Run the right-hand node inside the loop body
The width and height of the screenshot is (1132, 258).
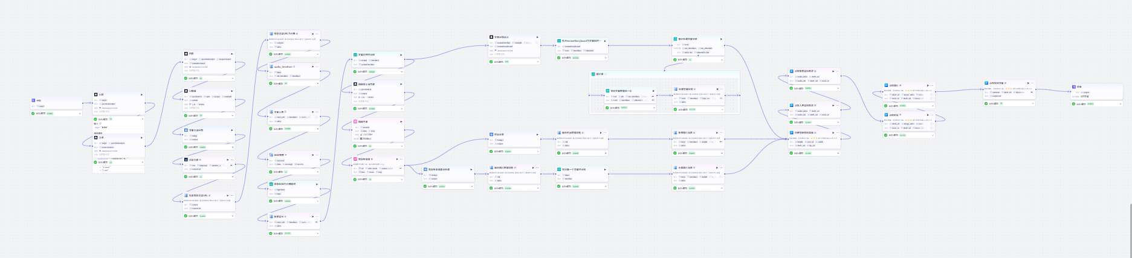pos(717,89)
